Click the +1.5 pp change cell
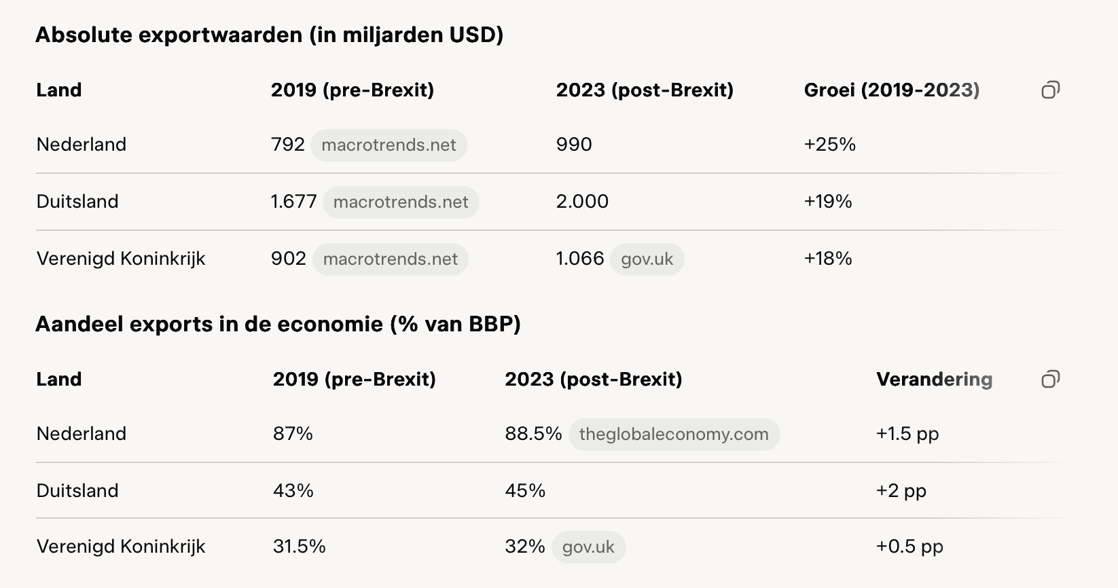The image size is (1118, 588). 907,434
